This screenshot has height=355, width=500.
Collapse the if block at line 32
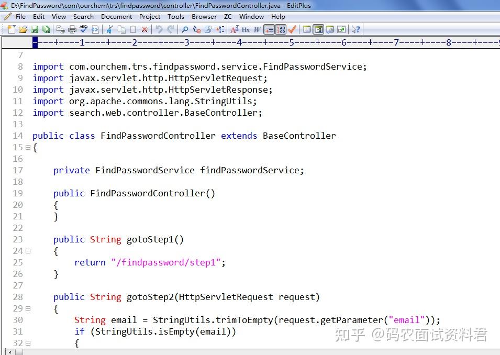pos(28,343)
